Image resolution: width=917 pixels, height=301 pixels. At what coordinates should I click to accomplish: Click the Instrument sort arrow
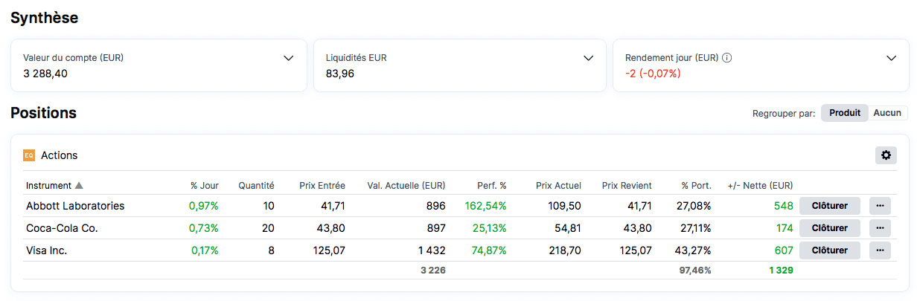point(79,186)
